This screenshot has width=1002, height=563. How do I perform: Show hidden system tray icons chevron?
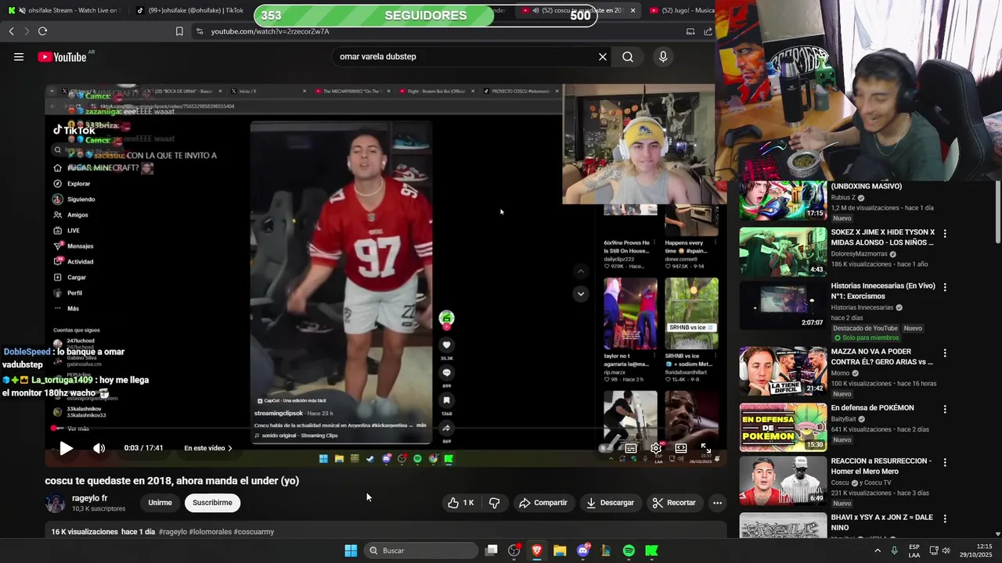tap(876, 550)
